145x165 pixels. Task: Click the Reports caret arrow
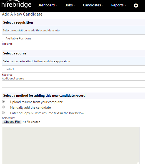(x=126, y=5)
